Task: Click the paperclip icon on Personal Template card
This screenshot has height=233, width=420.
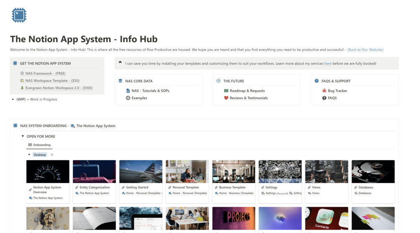Action: point(170,187)
